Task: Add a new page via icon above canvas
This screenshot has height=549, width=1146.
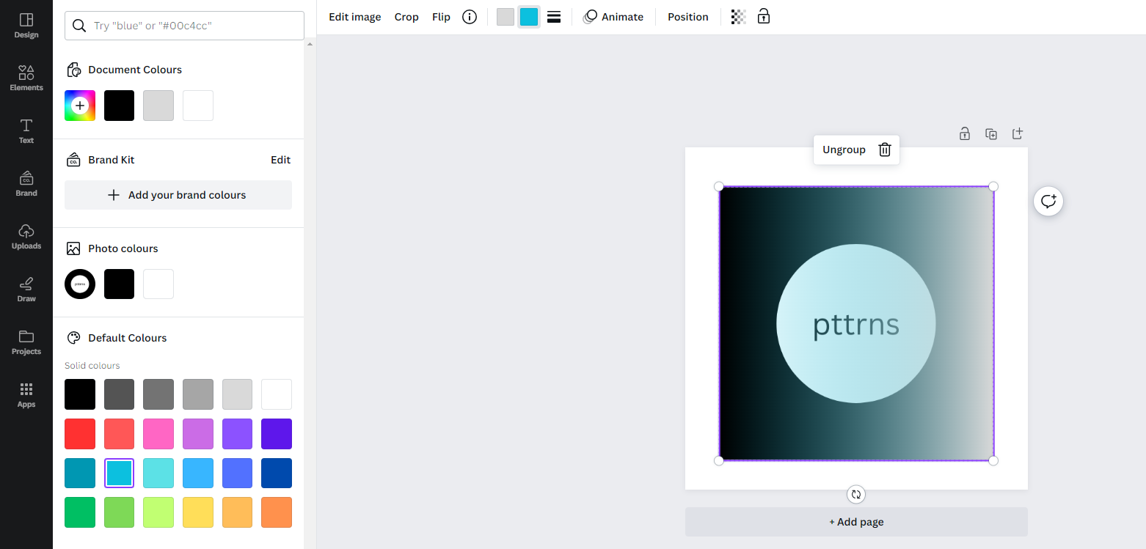Action: coord(1018,133)
